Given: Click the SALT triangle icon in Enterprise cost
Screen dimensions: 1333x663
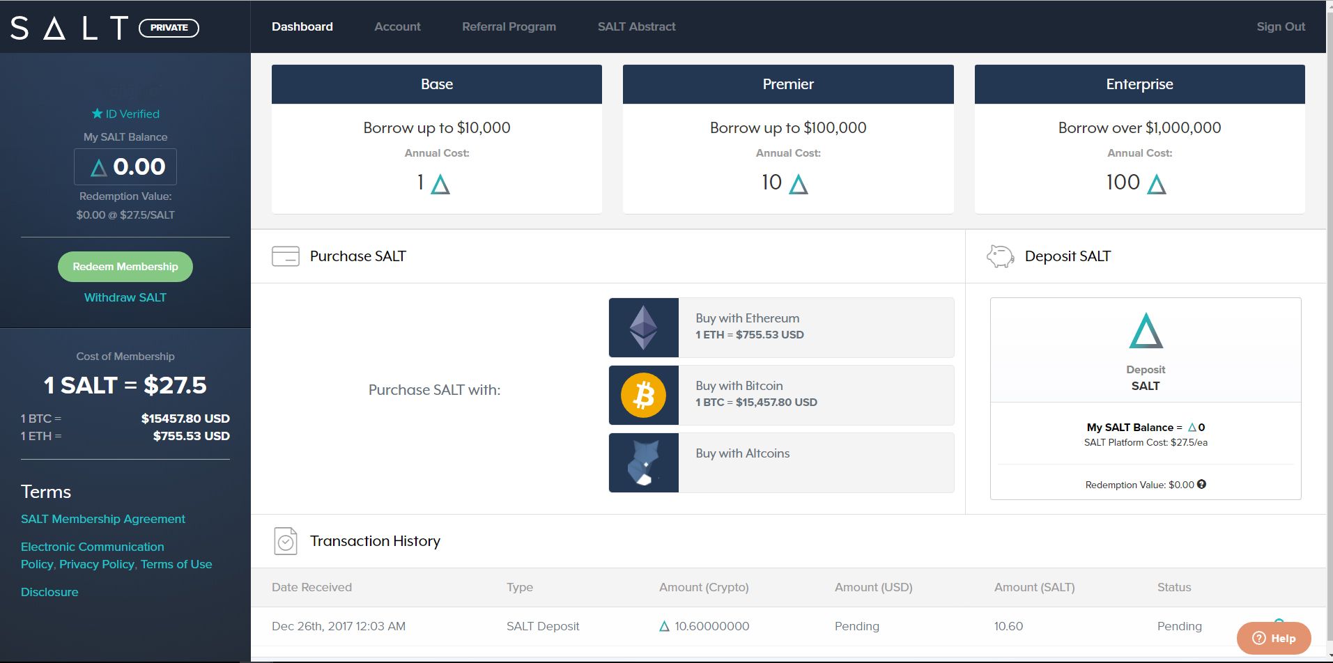Looking at the screenshot, I should tap(1157, 185).
